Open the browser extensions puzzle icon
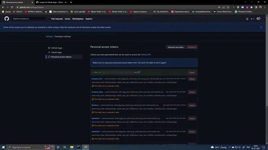The height and width of the screenshot is (150, 268). coord(251,7)
